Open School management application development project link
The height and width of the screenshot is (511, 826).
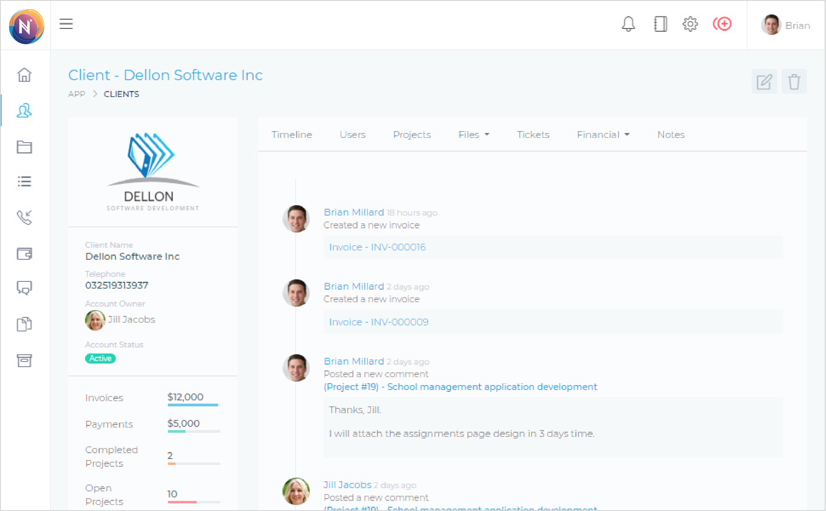tap(460, 387)
